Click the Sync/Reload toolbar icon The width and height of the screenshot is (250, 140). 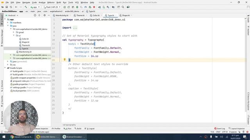11,7
